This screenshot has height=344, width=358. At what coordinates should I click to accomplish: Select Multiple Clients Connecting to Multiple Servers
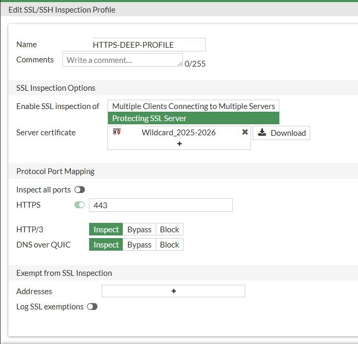pos(193,106)
